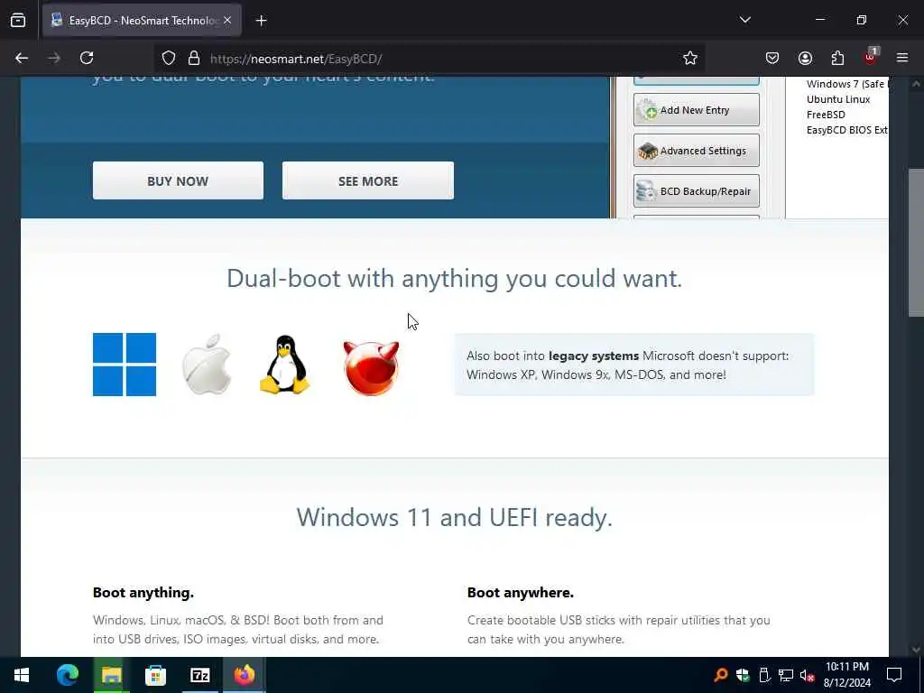
Task: Click the Ubuntu Linux entry text
Action: point(838,99)
